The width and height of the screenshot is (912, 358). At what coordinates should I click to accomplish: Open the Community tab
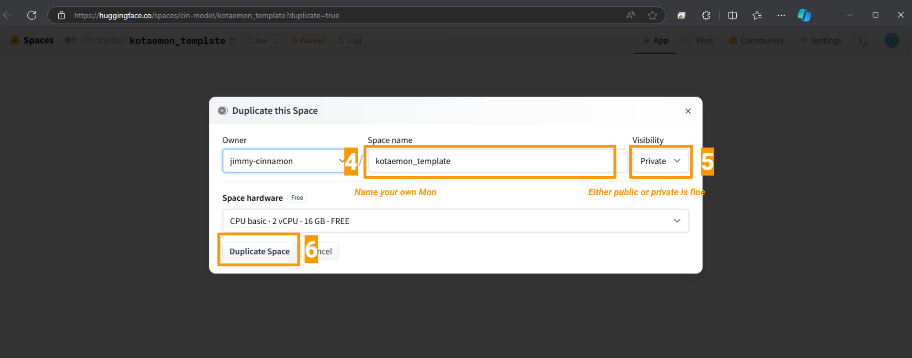756,41
